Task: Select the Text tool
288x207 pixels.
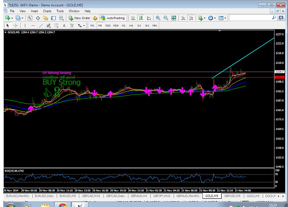Action: (64, 25)
